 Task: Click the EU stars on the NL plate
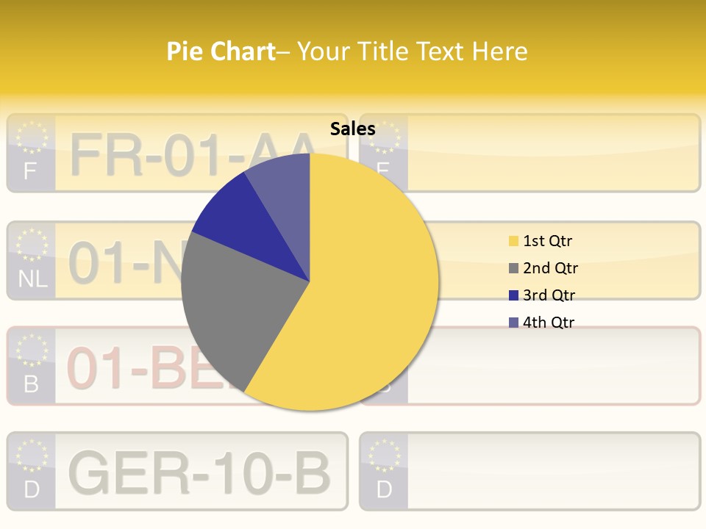click(32, 244)
